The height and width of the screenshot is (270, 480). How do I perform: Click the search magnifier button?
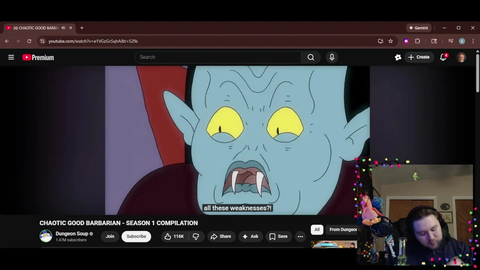tap(311, 57)
